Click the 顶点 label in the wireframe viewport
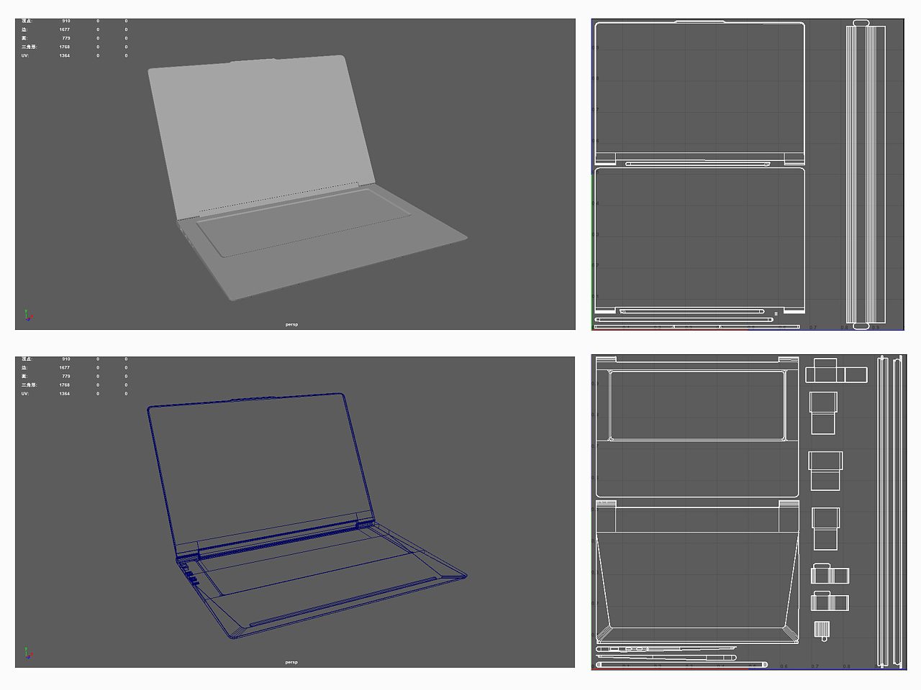The width and height of the screenshot is (921, 690). coord(27,359)
